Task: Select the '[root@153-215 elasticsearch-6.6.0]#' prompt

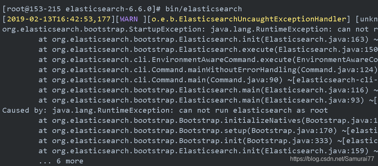Action: pyautogui.click(x=81, y=9)
